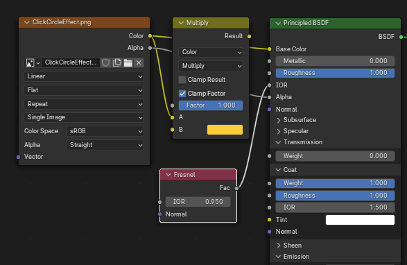Click the Principled BSDF Alpha input socket
Image resolution: width=407 pixels, height=265 pixels.
click(x=270, y=97)
